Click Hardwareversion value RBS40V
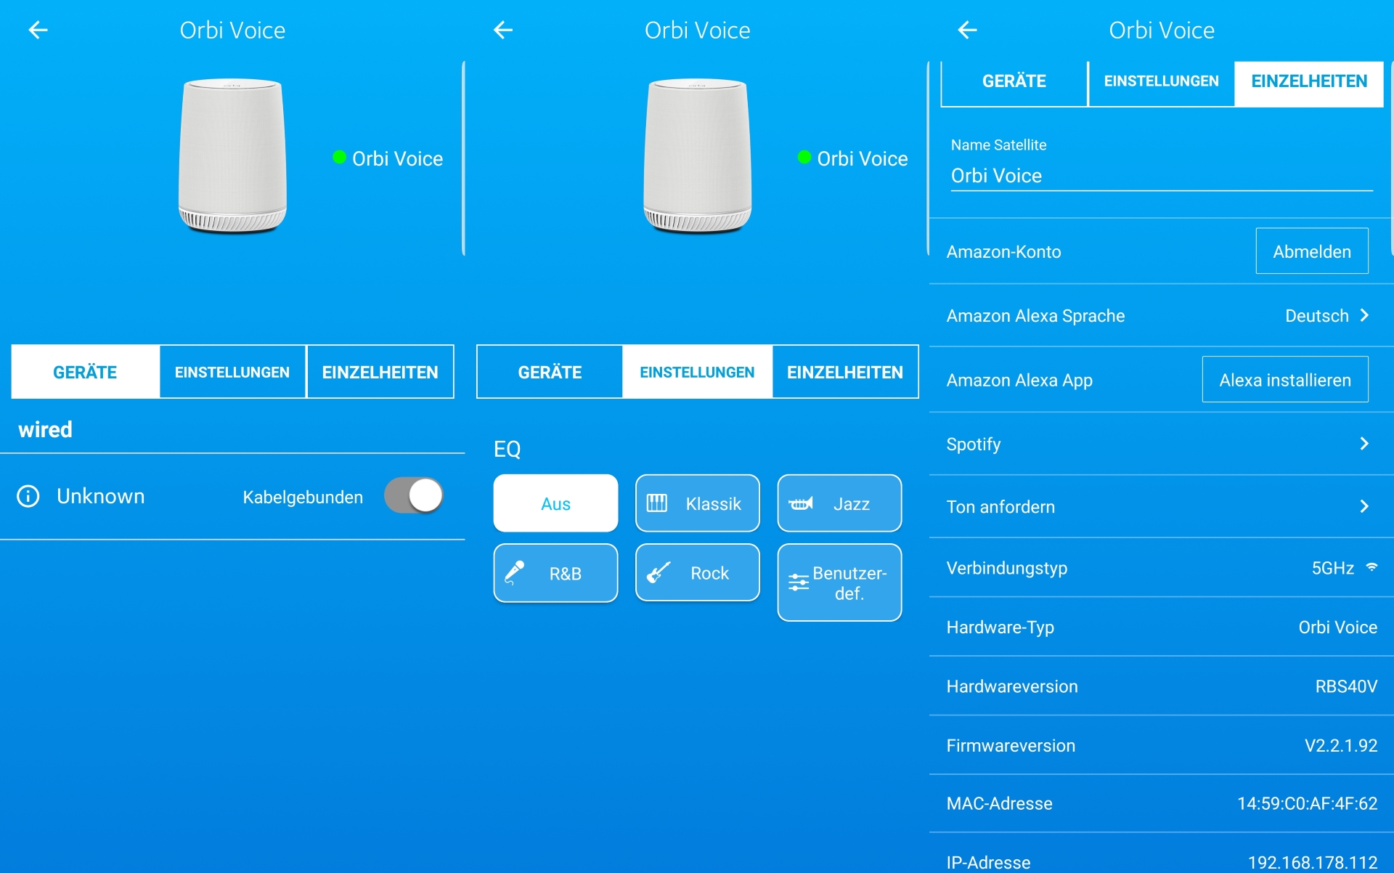1394x873 pixels. pyautogui.click(x=1346, y=686)
